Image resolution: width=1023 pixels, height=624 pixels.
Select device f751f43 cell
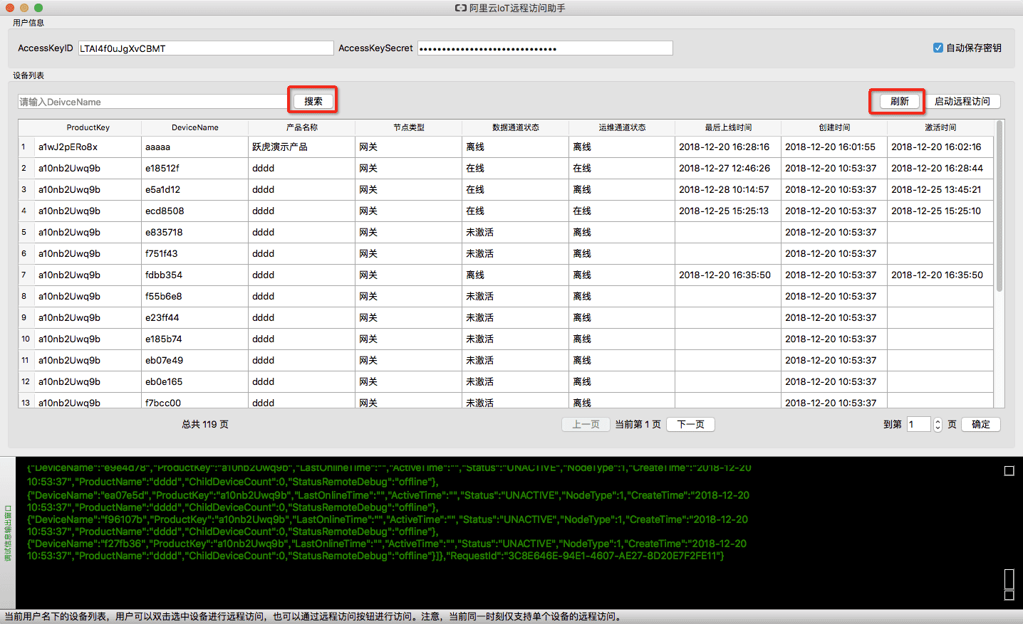[x=195, y=253]
